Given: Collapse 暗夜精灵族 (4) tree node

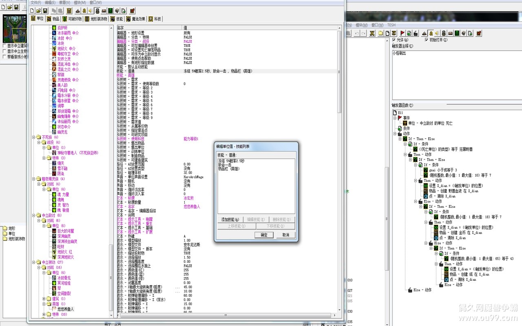Looking at the screenshot, I should pos(34,179).
